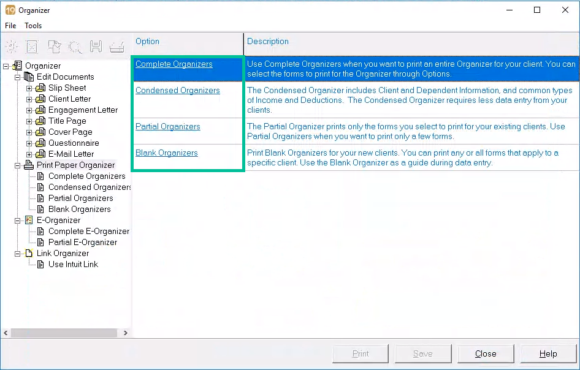Image resolution: width=580 pixels, height=370 pixels.
Task: Expand the Title Page node
Action: click(x=29, y=121)
